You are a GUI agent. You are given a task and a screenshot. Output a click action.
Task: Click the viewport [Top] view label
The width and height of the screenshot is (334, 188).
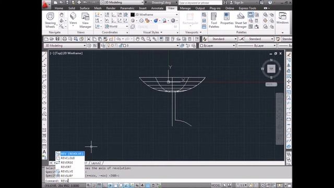(58, 53)
